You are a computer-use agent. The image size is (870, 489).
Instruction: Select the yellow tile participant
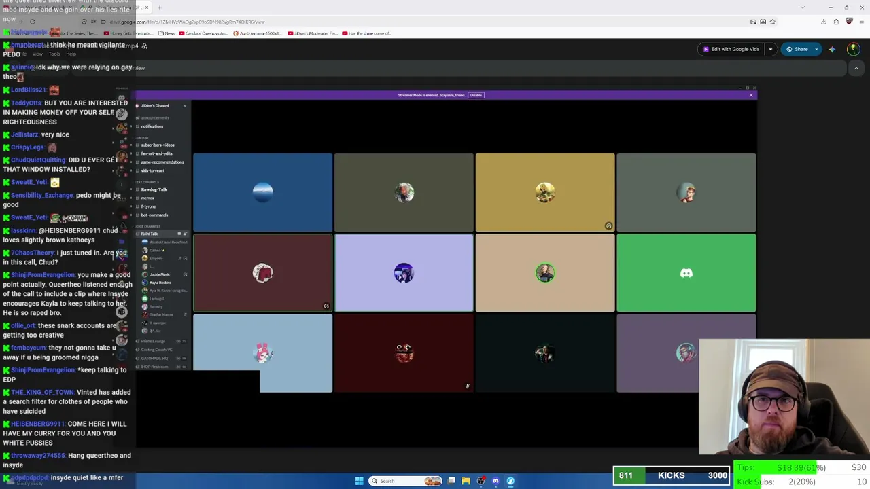[545, 192]
